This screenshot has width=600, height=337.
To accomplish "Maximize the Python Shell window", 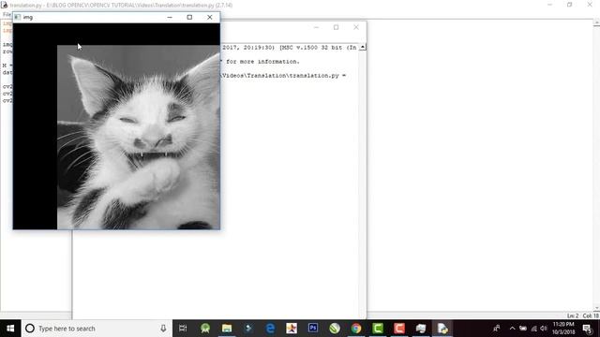I will (336, 27).
